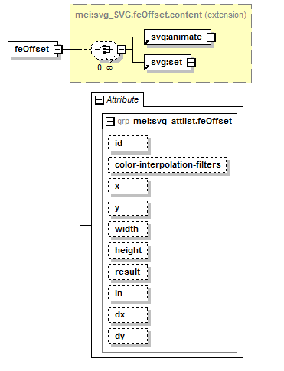The image size is (284, 371).
Task: Select the id attribute
Action: pyautogui.click(x=128, y=144)
